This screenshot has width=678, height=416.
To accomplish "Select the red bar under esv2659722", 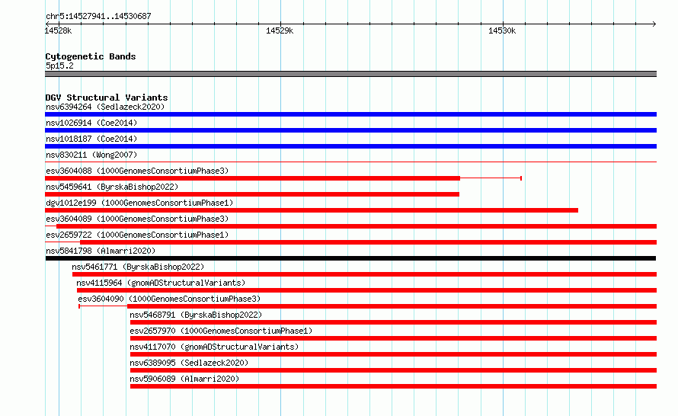I will point(369,242).
